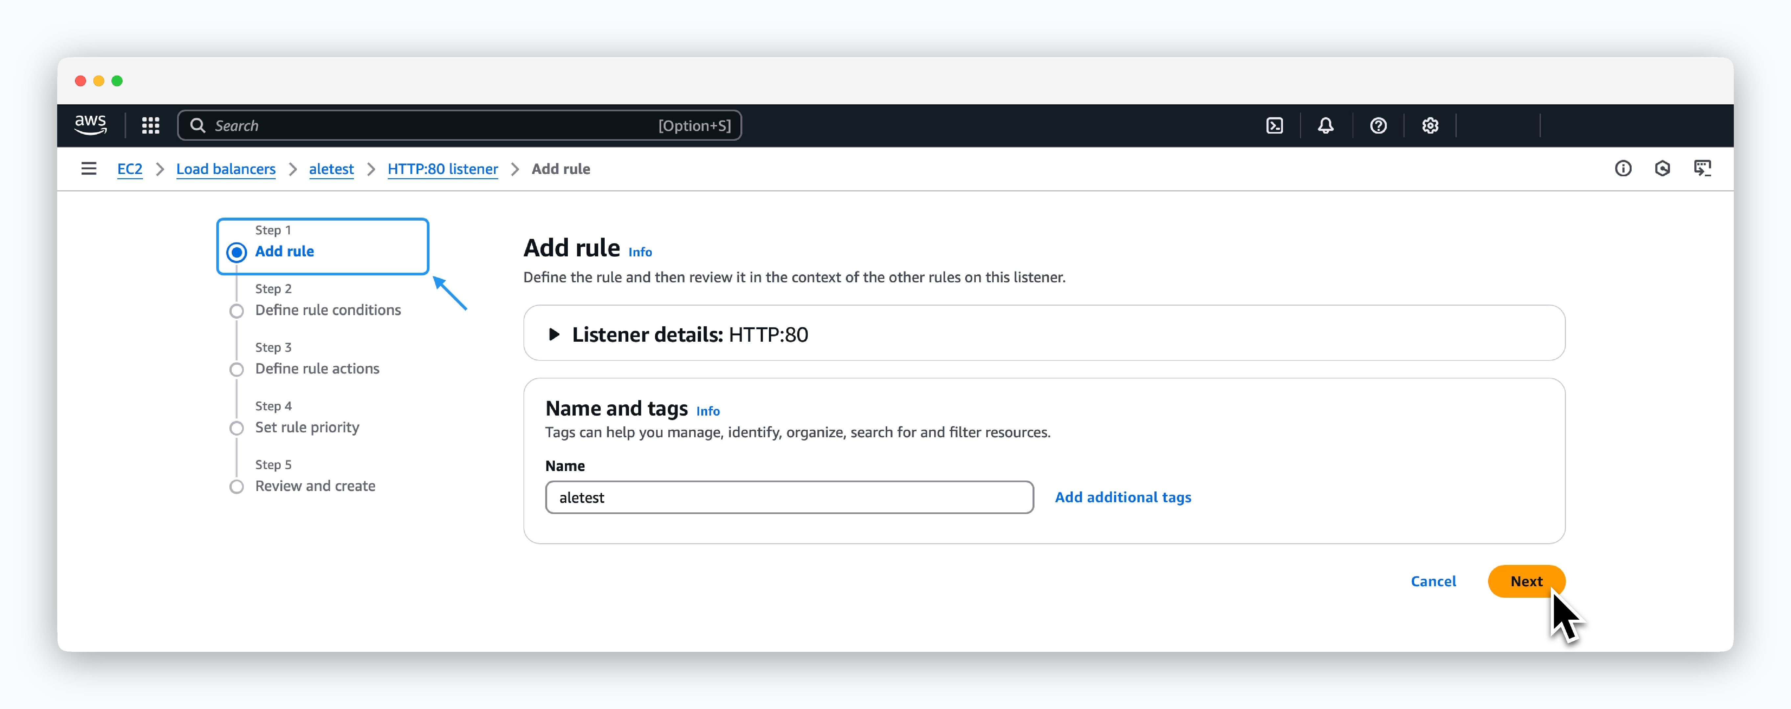Open HTTP:80 listener breadcrumb link

point(443,169)
